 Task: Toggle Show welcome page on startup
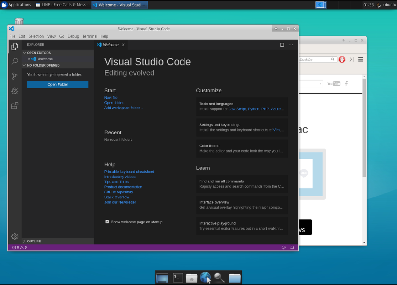[107, 222]
